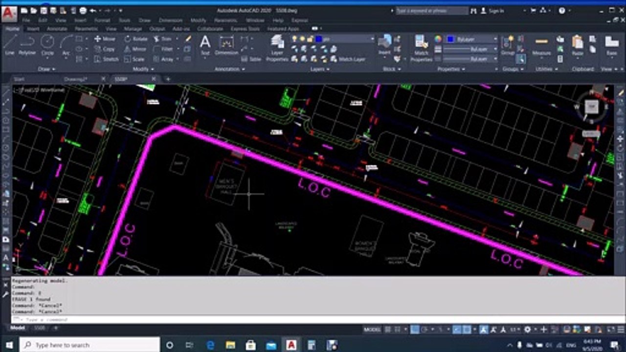Image resolution: width=626 pixels, height=352 pixels.
Task: Activate the Rotate command
Action: click(135, 39)
